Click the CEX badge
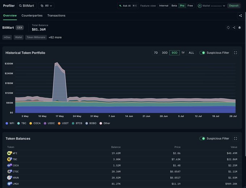Image resolution: width=246 pixels, height=188 pixels. click(20, 27)
